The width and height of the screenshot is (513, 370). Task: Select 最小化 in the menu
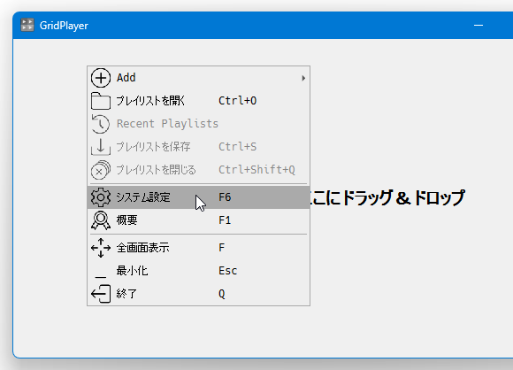click(x=199, y=271)
